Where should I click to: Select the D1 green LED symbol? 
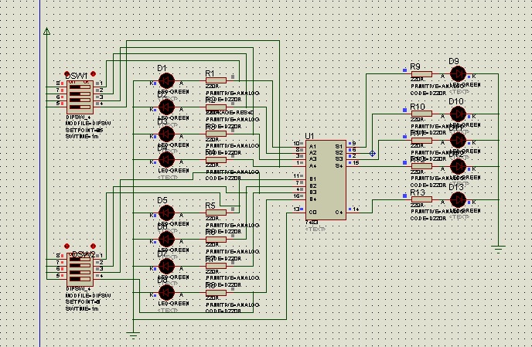(166, 81)
